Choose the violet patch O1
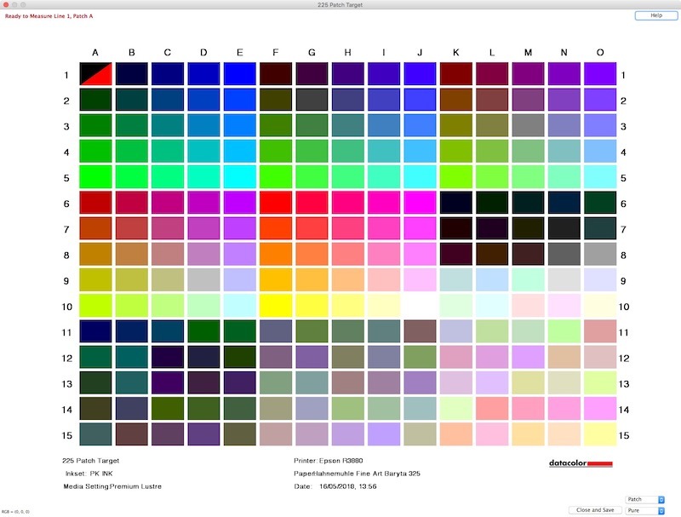The image size is (681, 517). click(600, 75)
